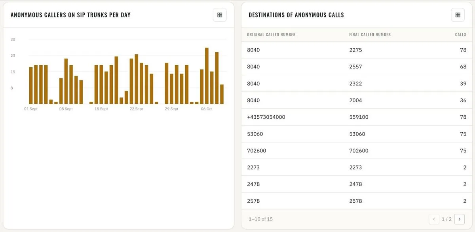
Task: Click the tallest bar near 06 Oct
Action: (207, 76)
